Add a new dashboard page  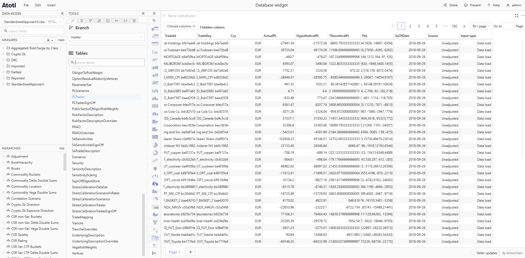pos(191,252)
